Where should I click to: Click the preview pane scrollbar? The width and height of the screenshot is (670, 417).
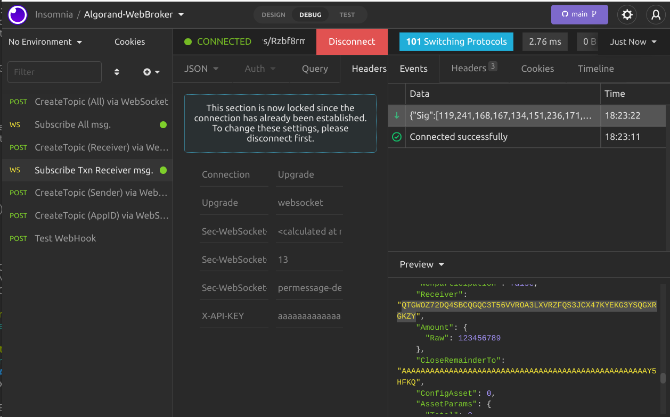point(663,378)
